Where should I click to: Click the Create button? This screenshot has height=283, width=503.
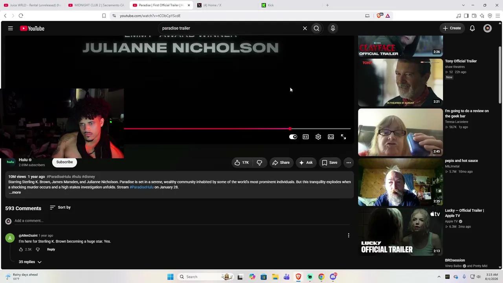coord(452,28)
